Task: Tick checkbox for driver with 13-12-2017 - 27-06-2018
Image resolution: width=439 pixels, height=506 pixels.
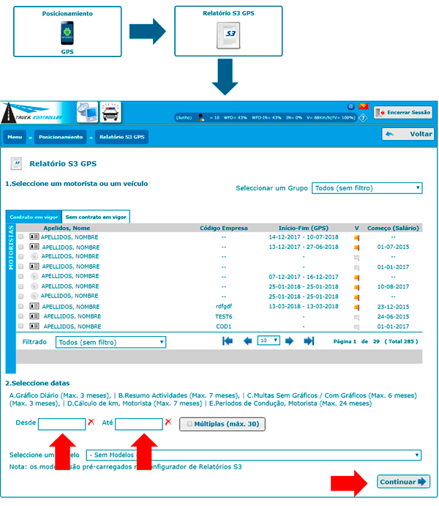Action: [x=21, y=247]
